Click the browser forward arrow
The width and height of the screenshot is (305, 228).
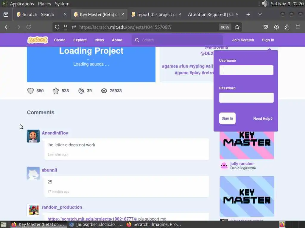18,27
